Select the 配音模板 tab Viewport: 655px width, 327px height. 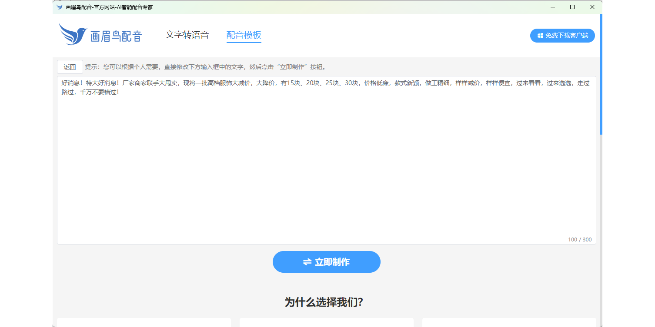(244, 35)
